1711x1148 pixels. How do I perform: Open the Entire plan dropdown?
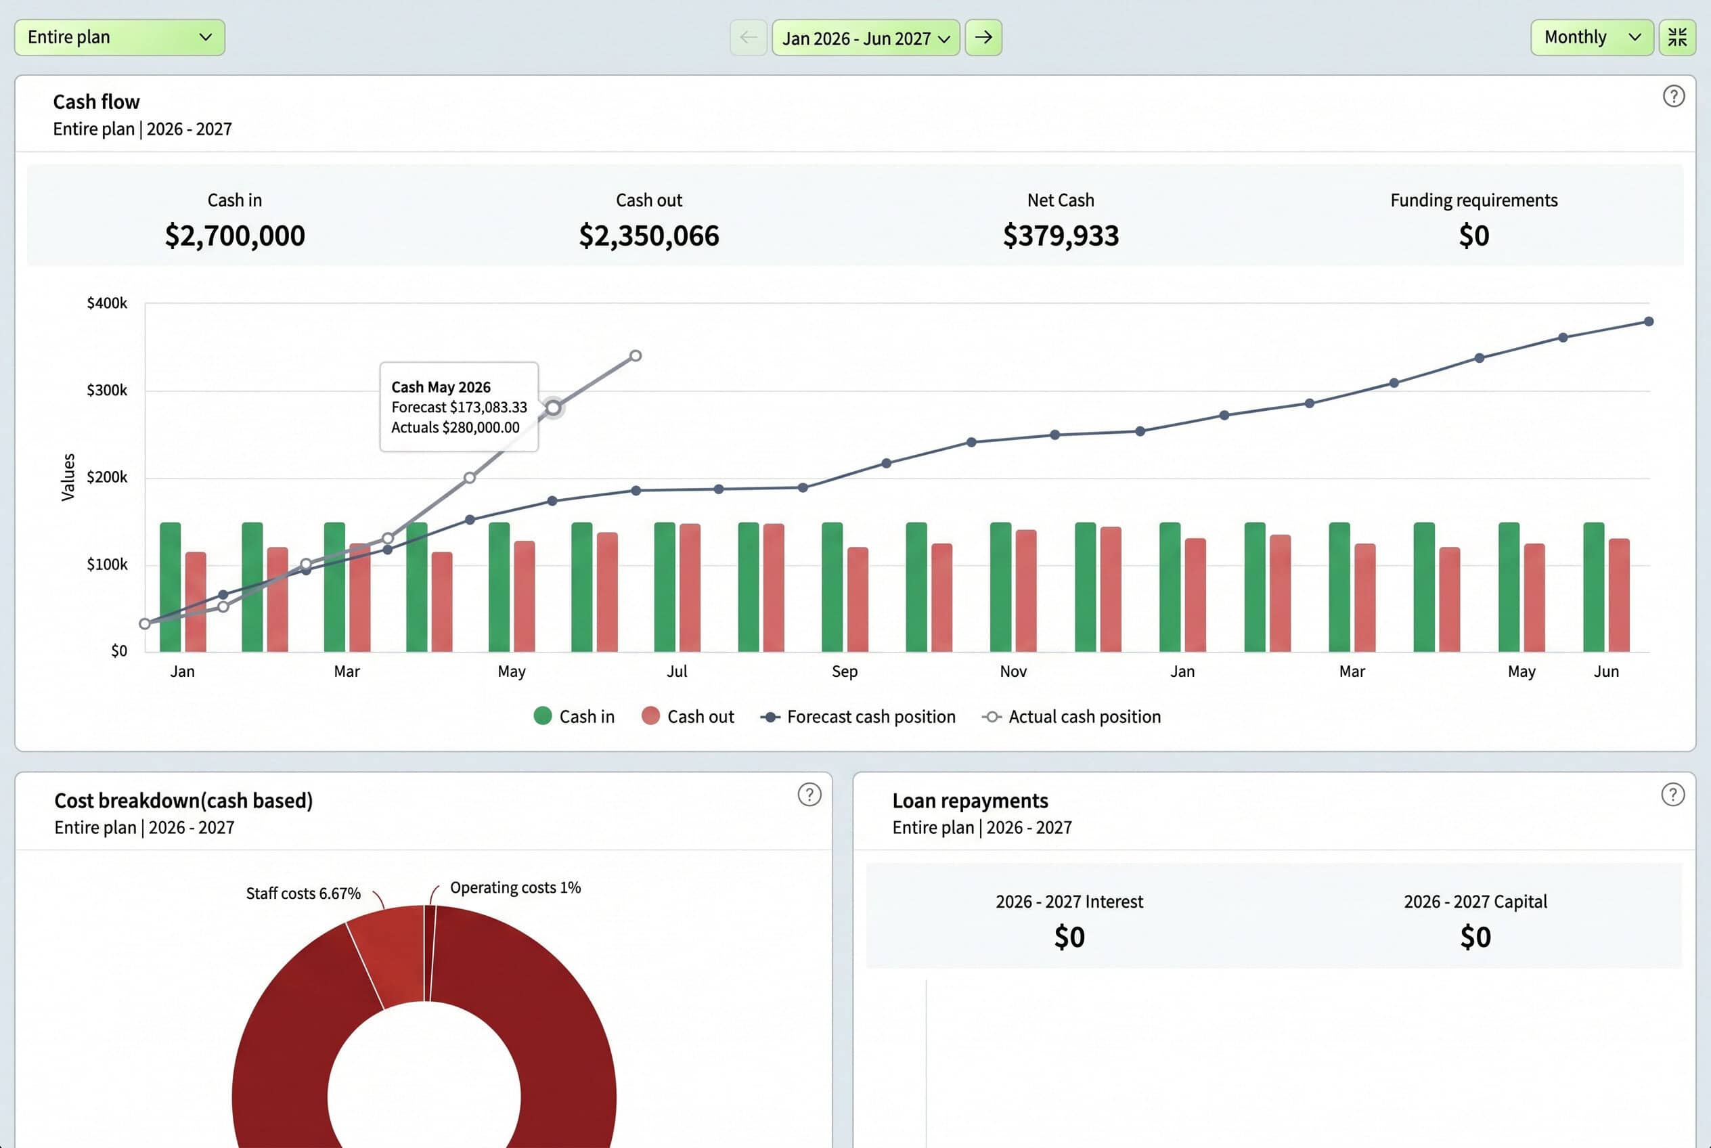[119, 37]
